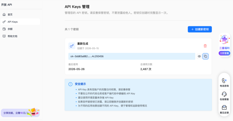The height and width of the screenshot is (121, 233).
Task: Open the 三重福利 star promo icon
Action: pyautogui.click(x=224, y=39)
